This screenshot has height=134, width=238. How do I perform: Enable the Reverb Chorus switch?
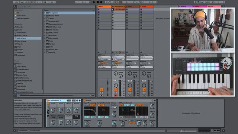(139, 105)
